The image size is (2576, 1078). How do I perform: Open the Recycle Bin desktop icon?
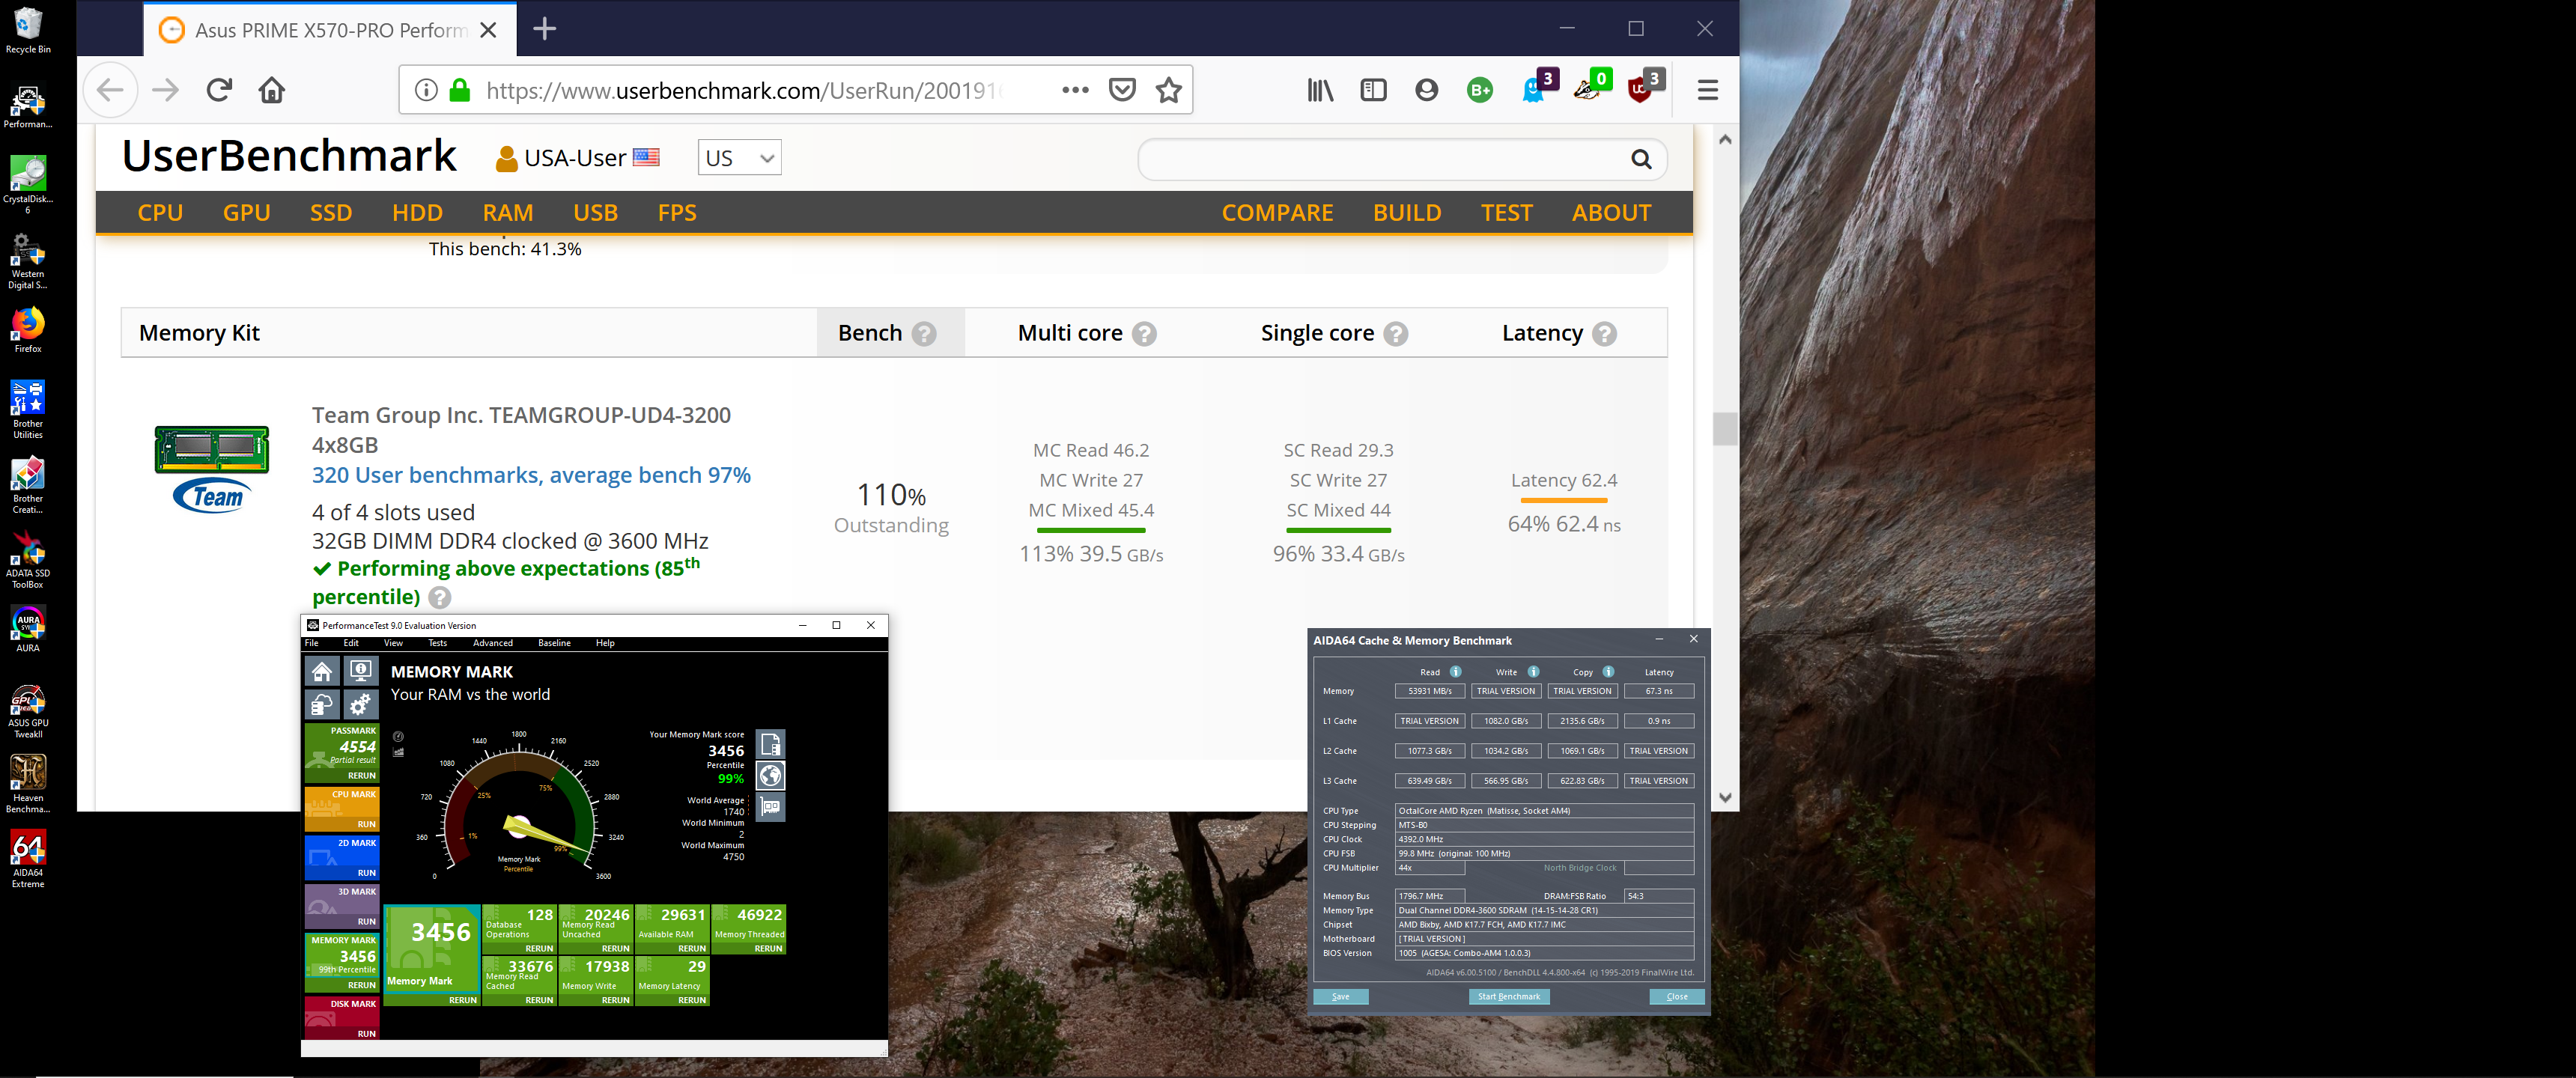click(28, 31)
